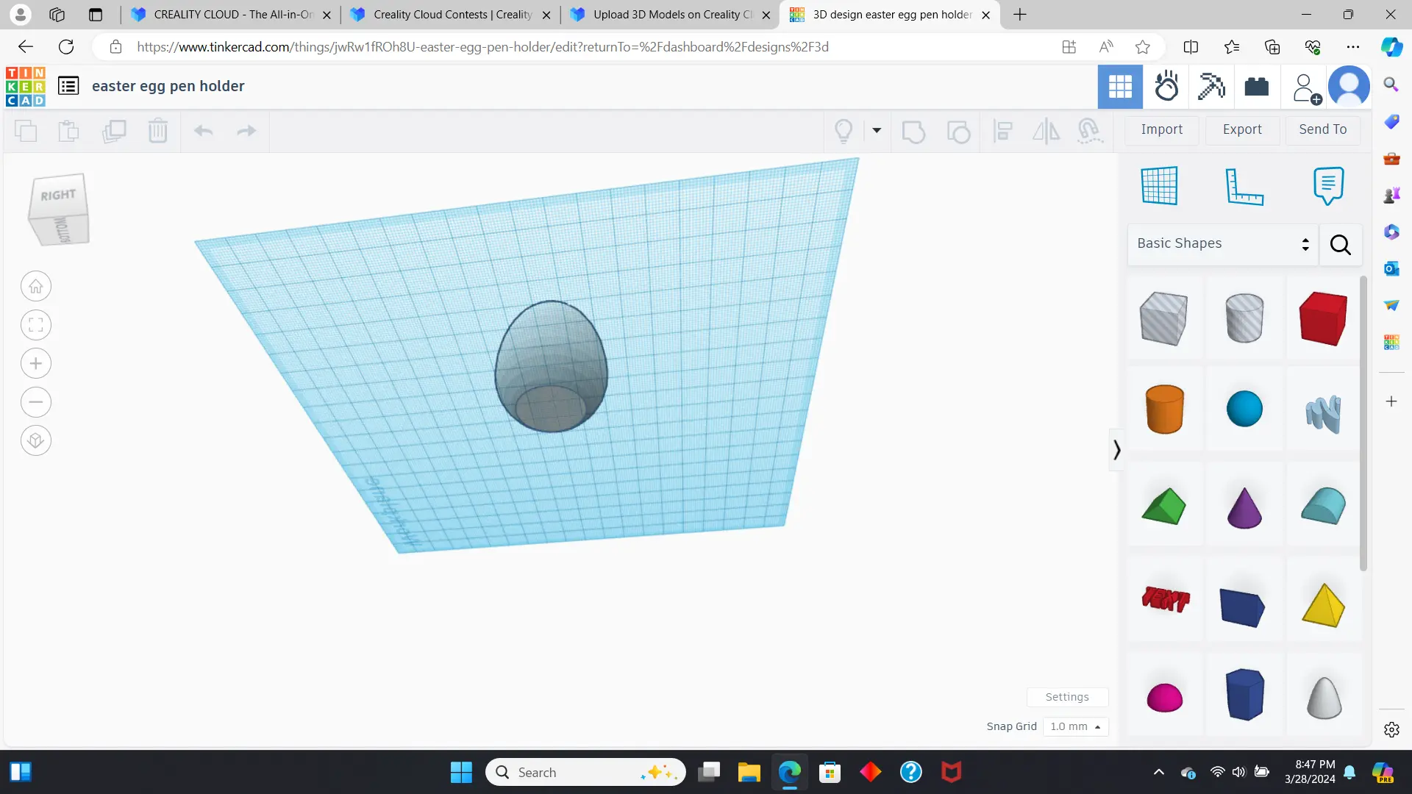Click the Minecraft pickaxe export icon

(1210, 86)
